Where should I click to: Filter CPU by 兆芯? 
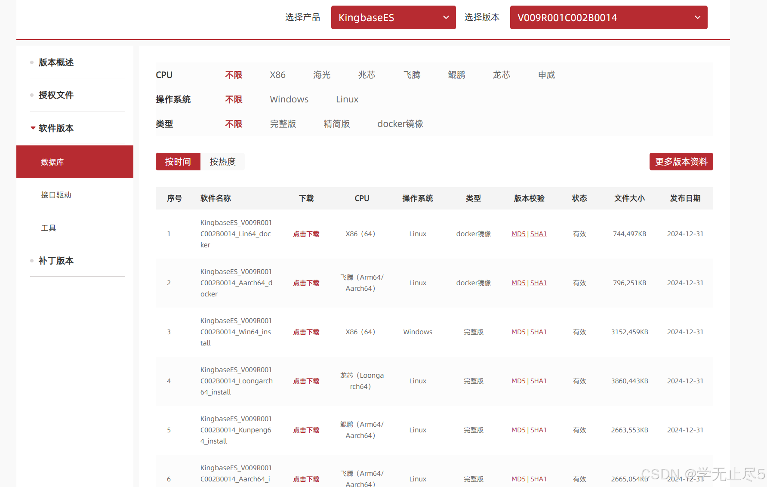pyautogui.click(x=367, y=75)
